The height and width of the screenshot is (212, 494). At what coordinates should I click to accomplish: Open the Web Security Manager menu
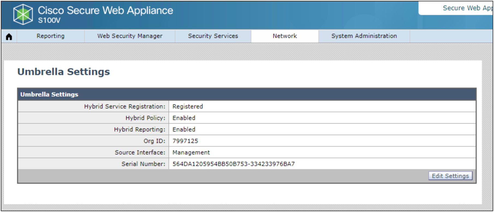click(x=130, y=36)
